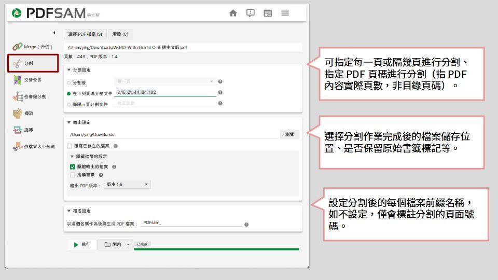
Task: Click help icon beside page numbers field
Action: coord(220,93)
